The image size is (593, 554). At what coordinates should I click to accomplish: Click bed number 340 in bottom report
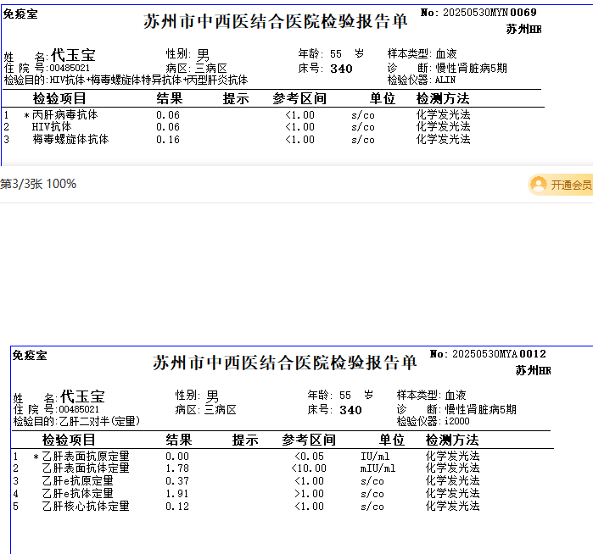pyautogui.click(x=350, y=410)
